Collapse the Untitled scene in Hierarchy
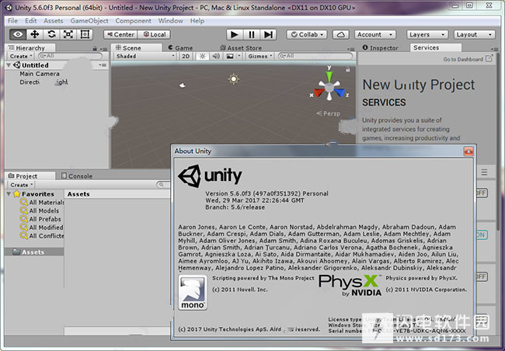 9,65
